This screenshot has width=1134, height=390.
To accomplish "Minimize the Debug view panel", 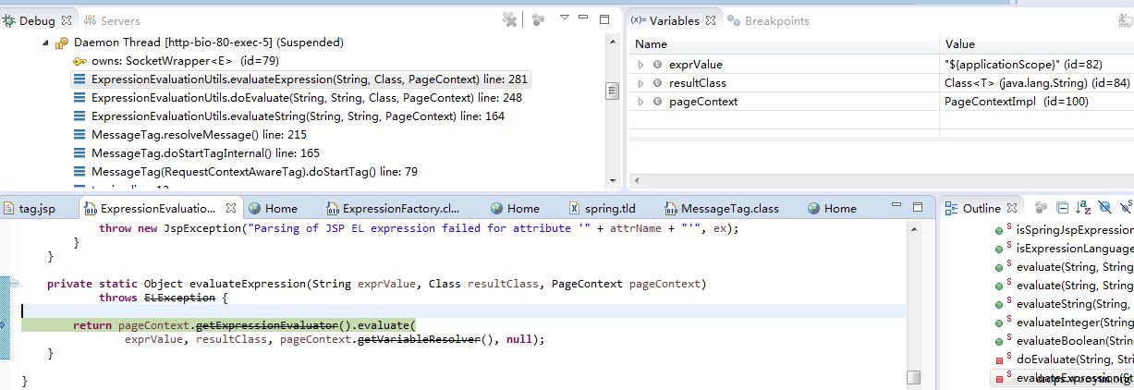I will [x=584, y=19].
